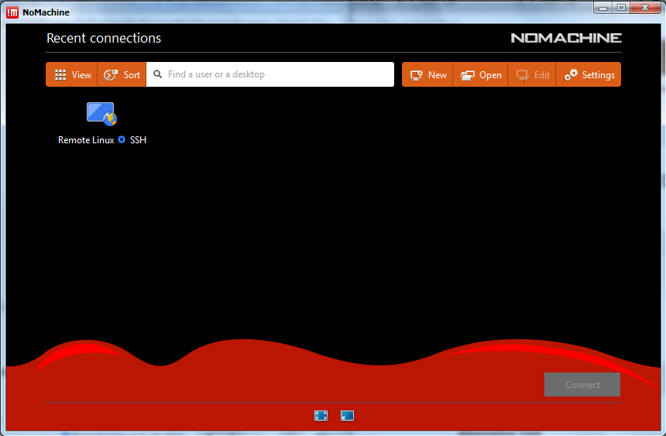Click the blue gear beside Remote Linux

(x=122, y=140)
